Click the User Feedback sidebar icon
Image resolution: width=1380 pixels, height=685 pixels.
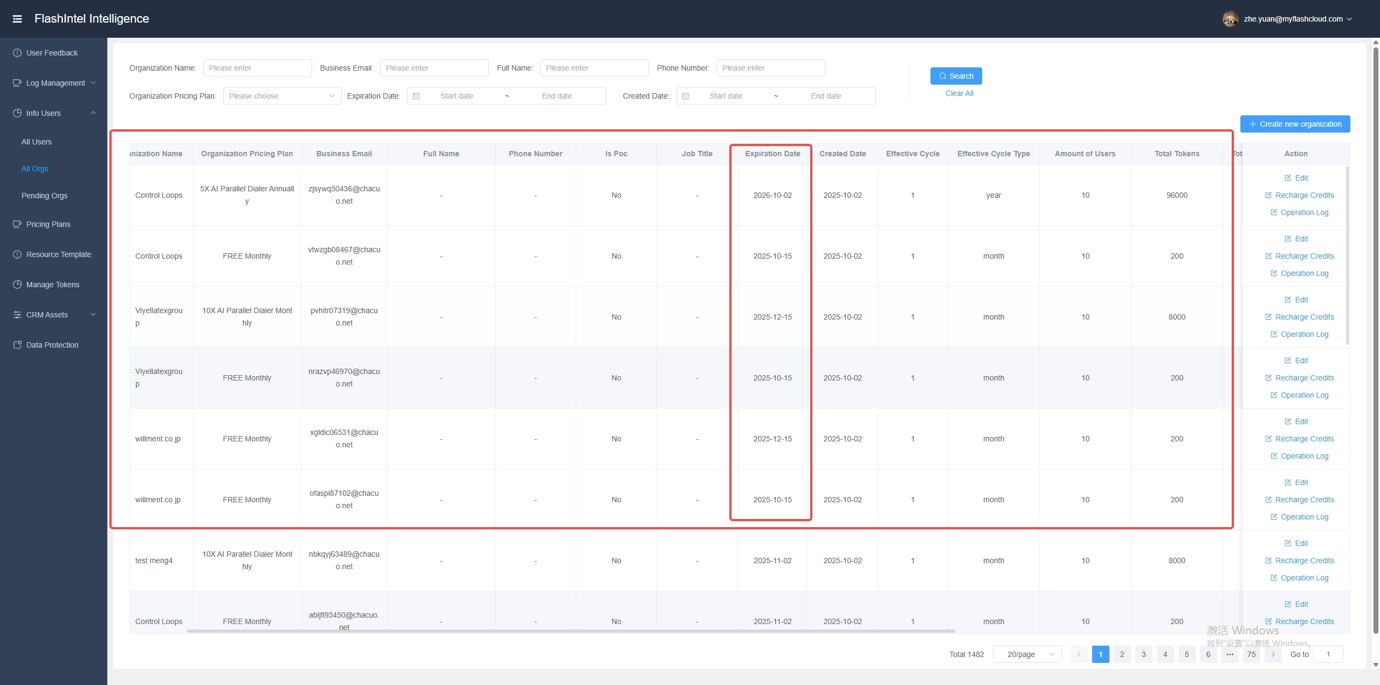[17, 53]
